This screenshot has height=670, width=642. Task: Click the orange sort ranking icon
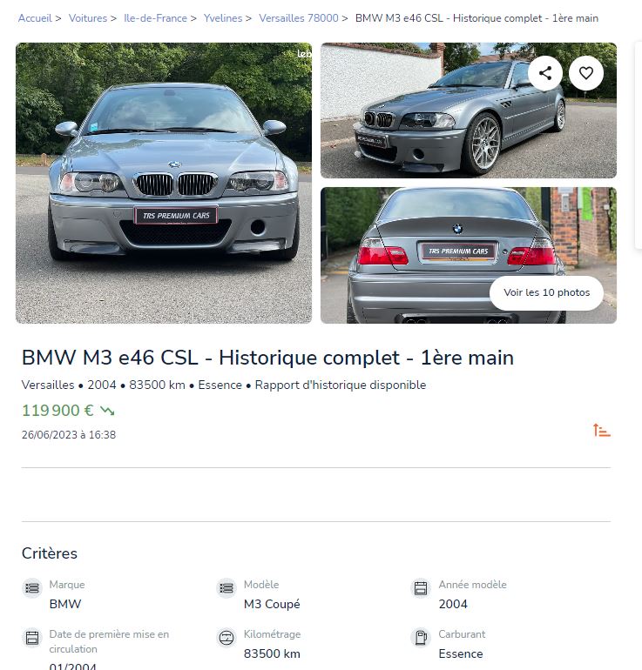click(x=601, y=431)
